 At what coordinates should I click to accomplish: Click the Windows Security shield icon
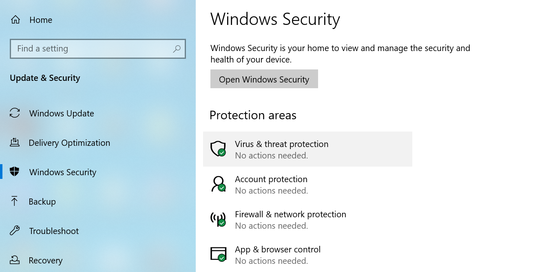pyautogui.click(x=14, y=172)
